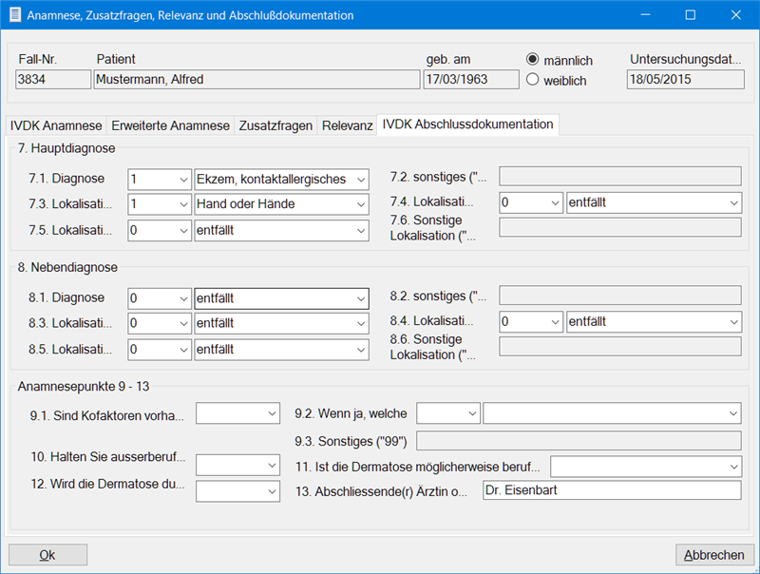Expand the 12. Wird die Dermatose dropdown
The image size is (760, 574).
[271, 491]
